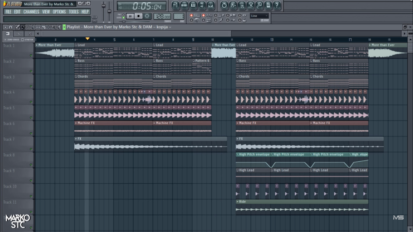
Task: Mute Track 4 using its green dot
Action: 31,102
